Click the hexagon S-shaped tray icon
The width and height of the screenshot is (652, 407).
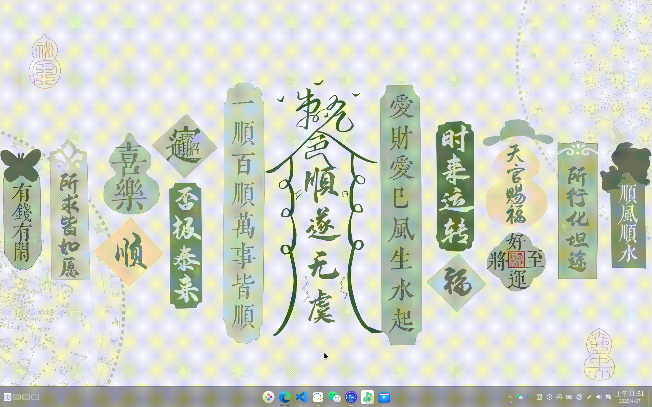[579, 397]
